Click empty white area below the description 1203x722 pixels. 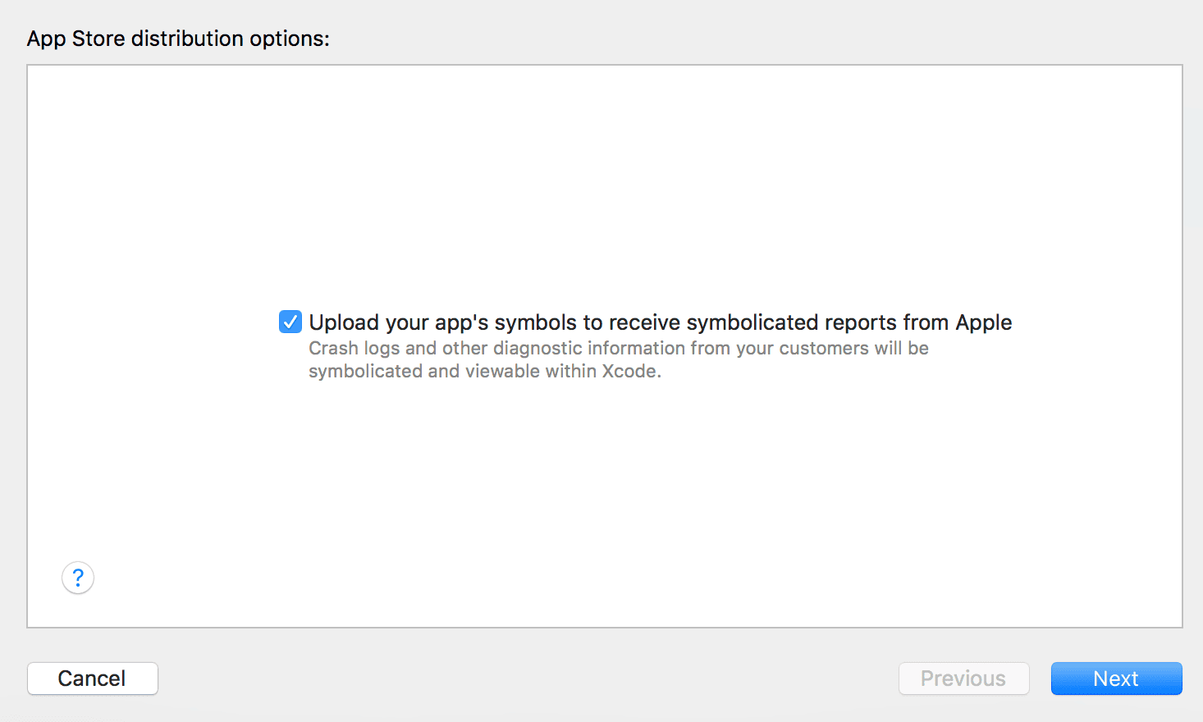[605, 492]
